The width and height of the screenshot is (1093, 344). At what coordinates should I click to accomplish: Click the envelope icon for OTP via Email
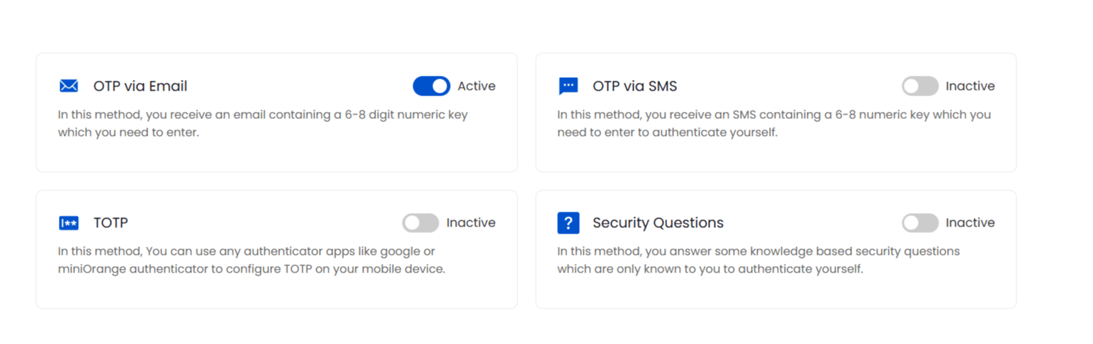pos(69,86)
